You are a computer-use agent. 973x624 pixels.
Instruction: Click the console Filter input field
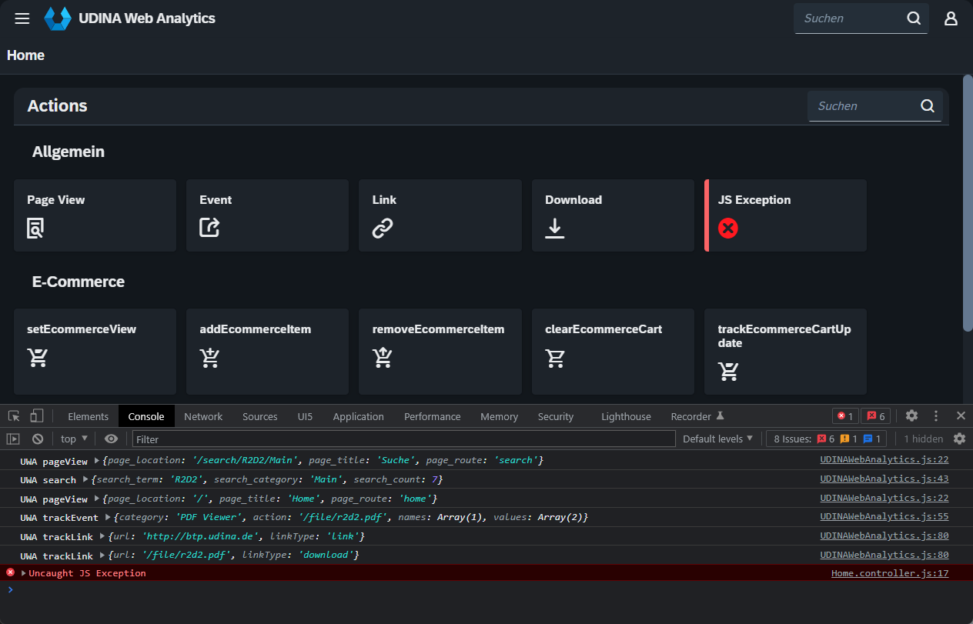coord(404,439)
